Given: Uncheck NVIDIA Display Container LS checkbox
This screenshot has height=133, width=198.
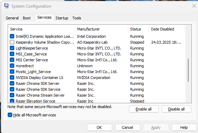Looking at the screenshot, I should (12, 78).
